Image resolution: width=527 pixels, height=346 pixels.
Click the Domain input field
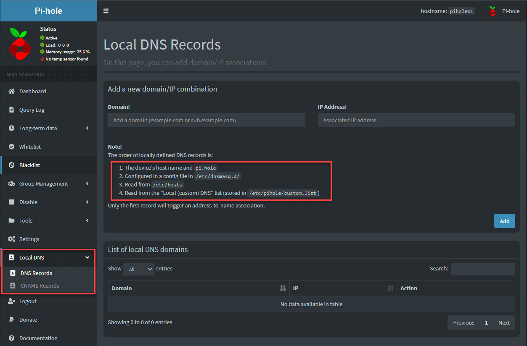tap(207, 120)
